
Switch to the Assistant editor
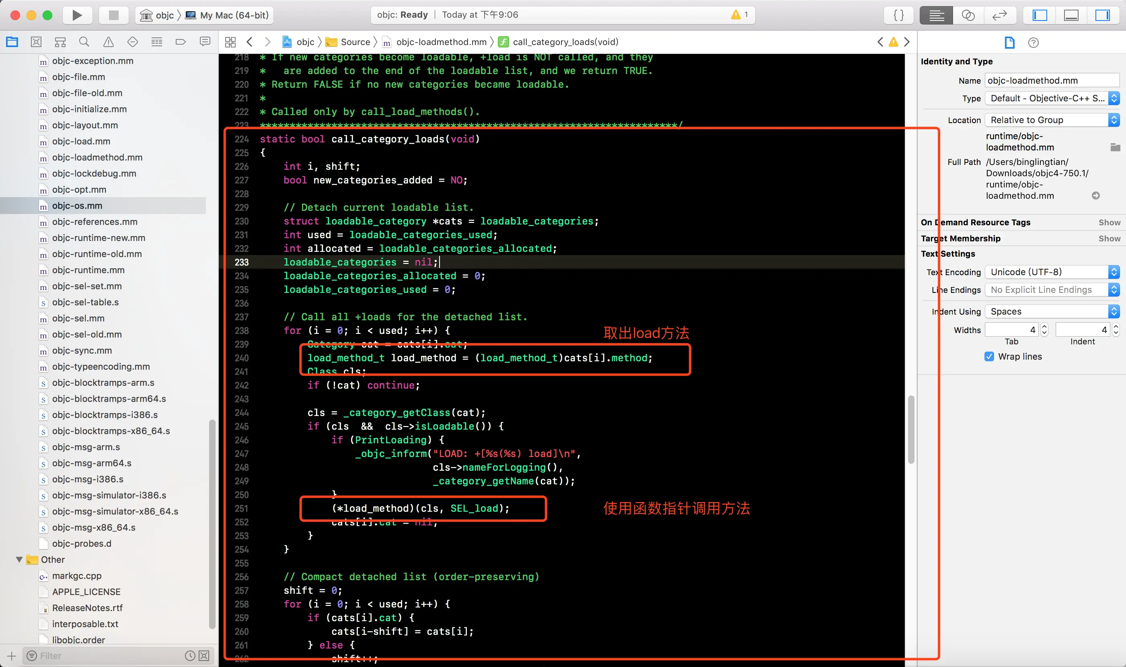(968, 15)
